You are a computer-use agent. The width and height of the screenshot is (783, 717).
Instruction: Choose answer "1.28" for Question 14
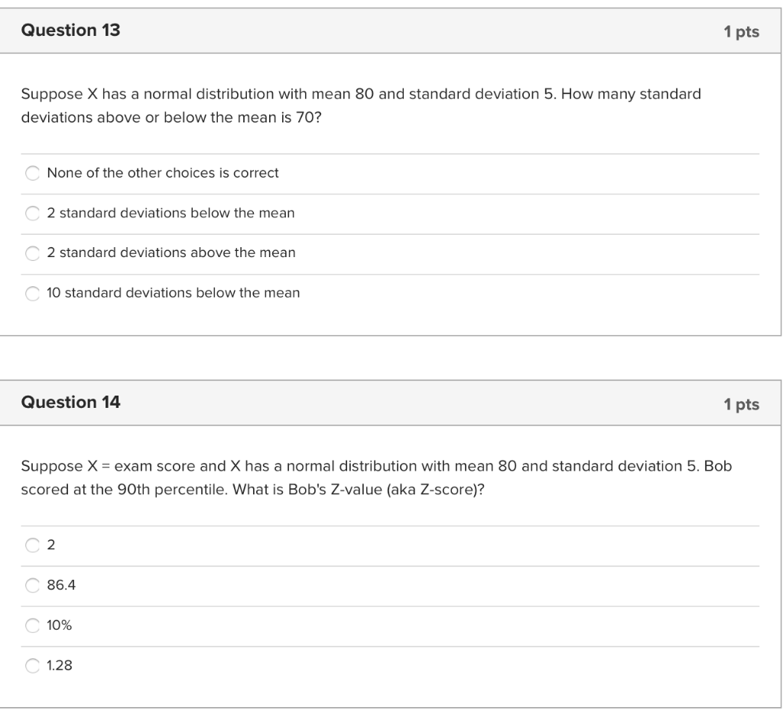tap(32, 666)
